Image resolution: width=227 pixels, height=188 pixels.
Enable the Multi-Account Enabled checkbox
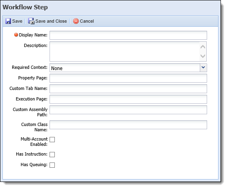pyautogui.click(x=52, y=140)
